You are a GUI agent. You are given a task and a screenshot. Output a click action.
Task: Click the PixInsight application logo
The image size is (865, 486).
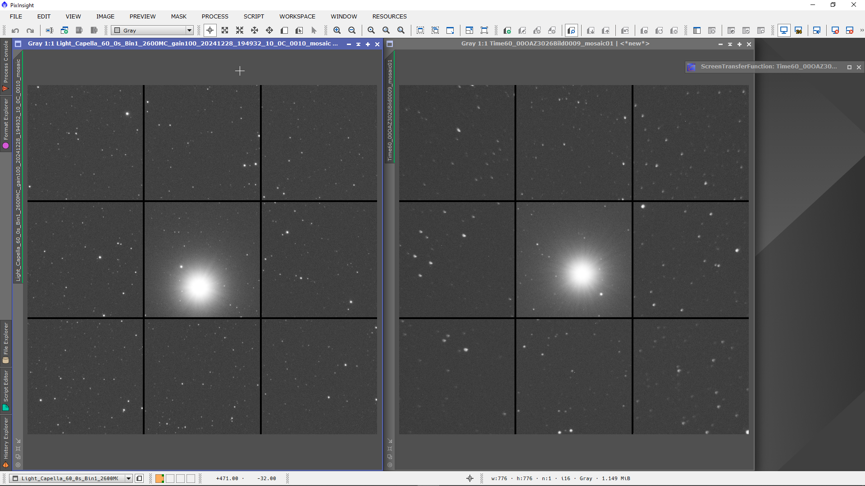[x=5, y=5]
